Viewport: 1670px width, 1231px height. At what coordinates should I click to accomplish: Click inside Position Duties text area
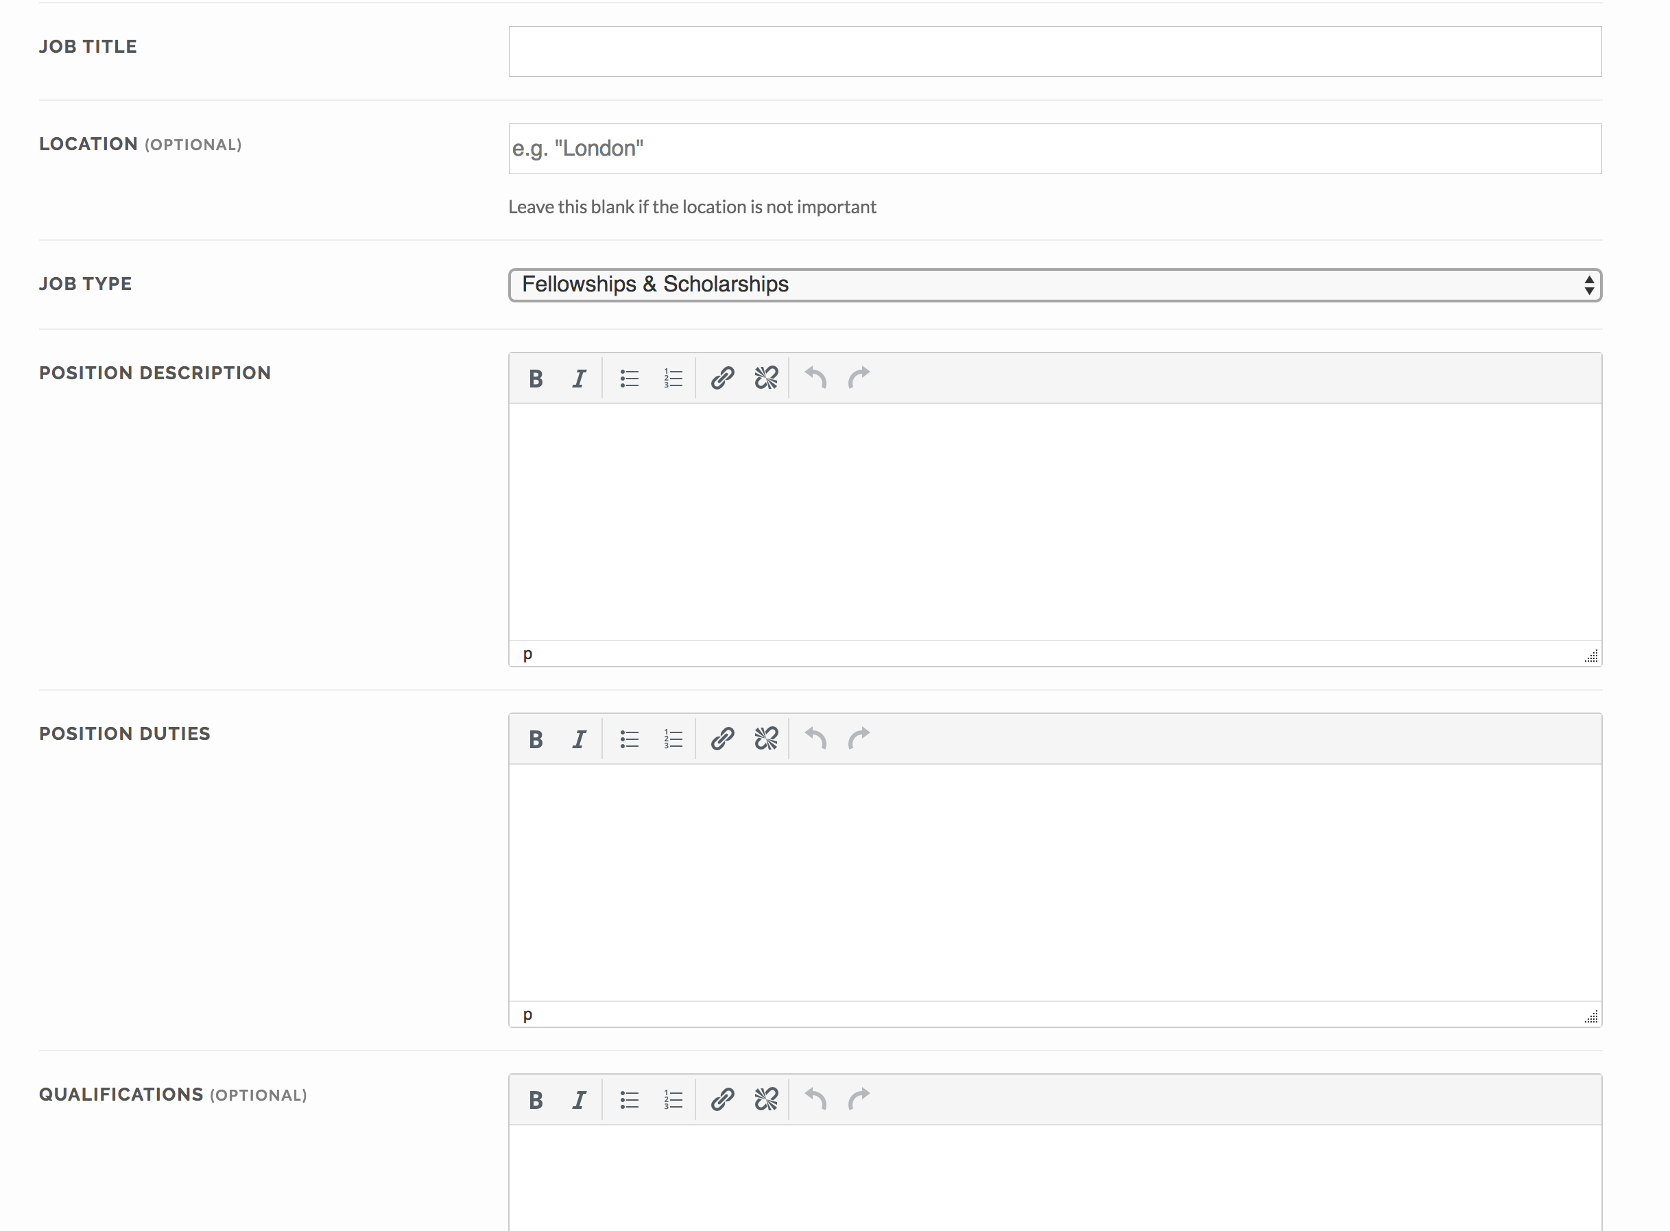coord(1054,882)
